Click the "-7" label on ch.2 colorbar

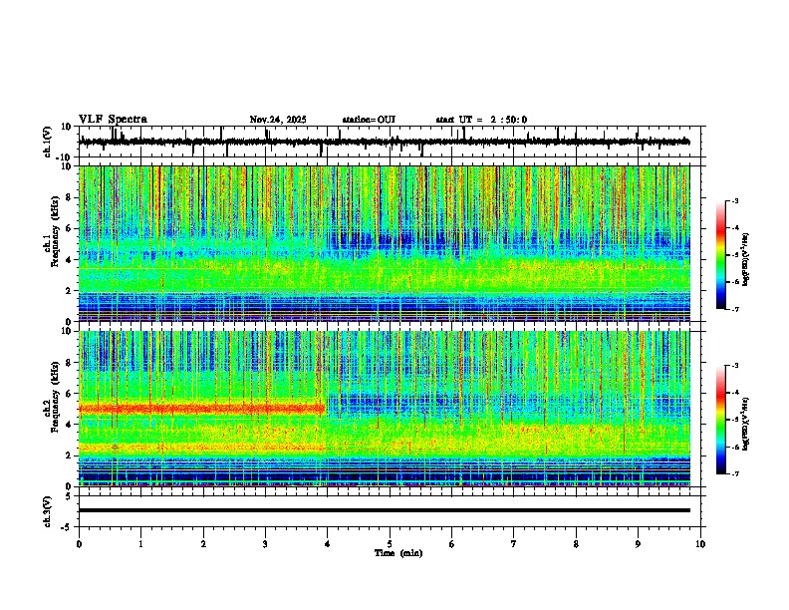tap(734, 474)
